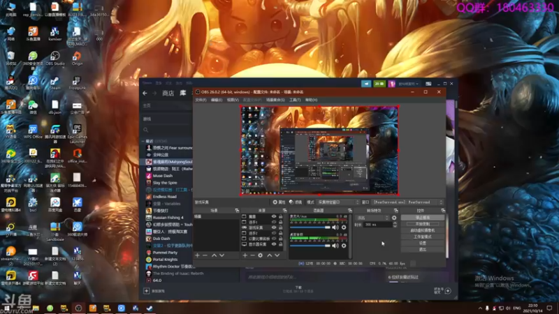Toggle the lock on 游戏采集 source
559x314 pixels.
point(281,227)
